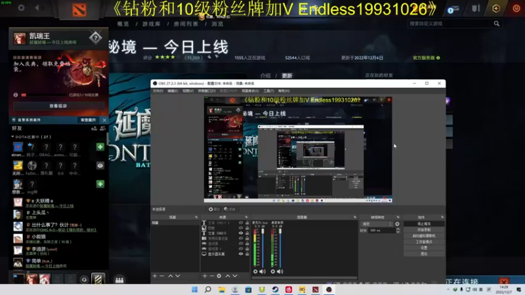Collapse the DOTA friends group arrow
525x295 pixels.
click(12, 137)
